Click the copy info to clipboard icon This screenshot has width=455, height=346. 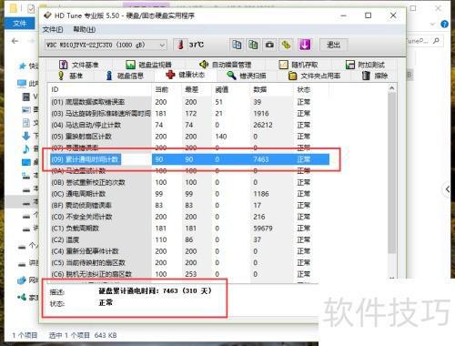237,45
